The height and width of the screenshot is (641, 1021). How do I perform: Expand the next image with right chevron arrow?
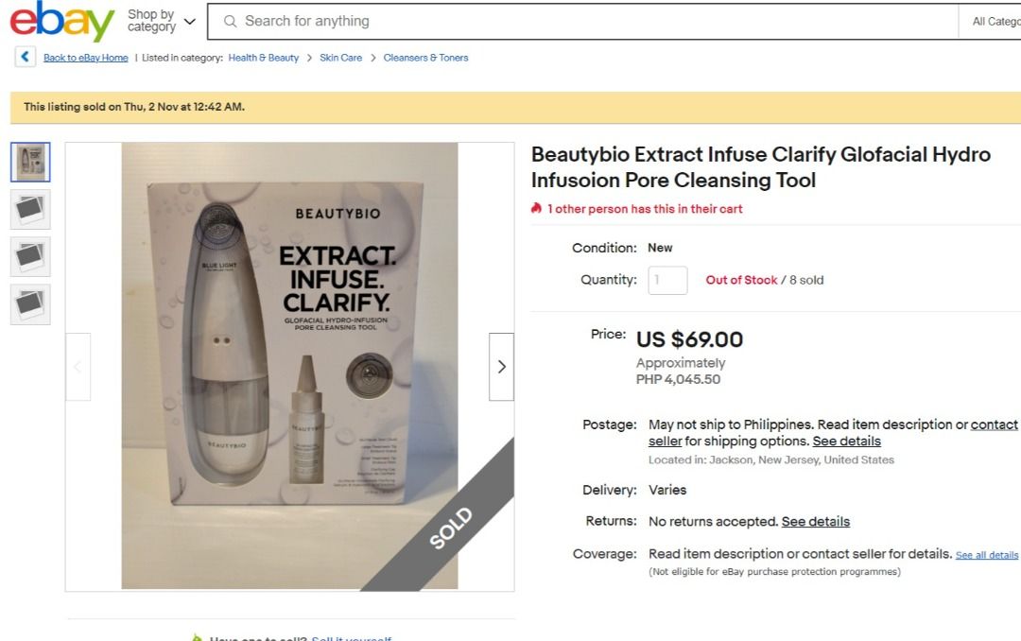coord(501,366)
